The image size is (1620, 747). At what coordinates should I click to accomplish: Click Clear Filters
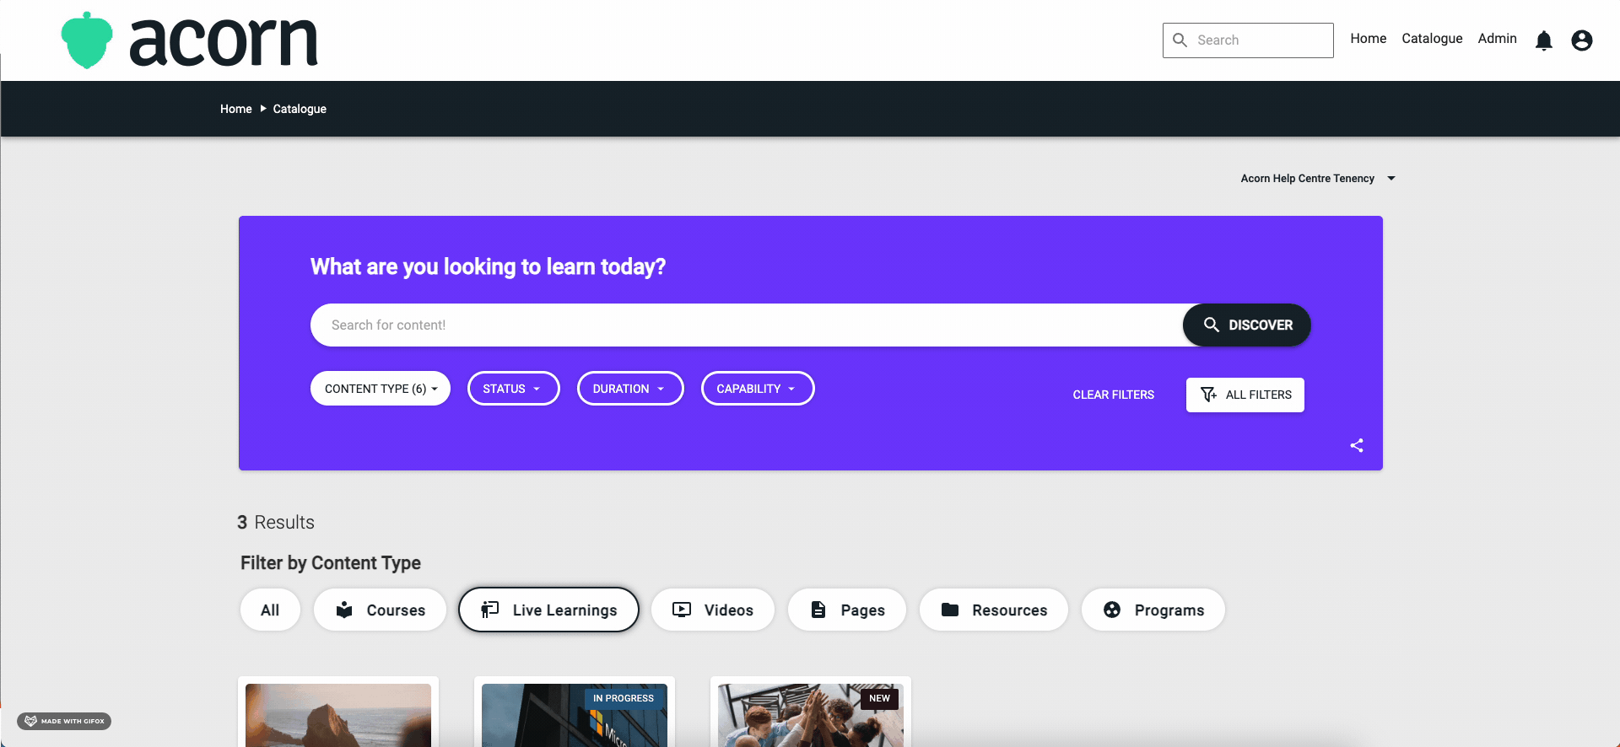click(x=1114, y=395)
